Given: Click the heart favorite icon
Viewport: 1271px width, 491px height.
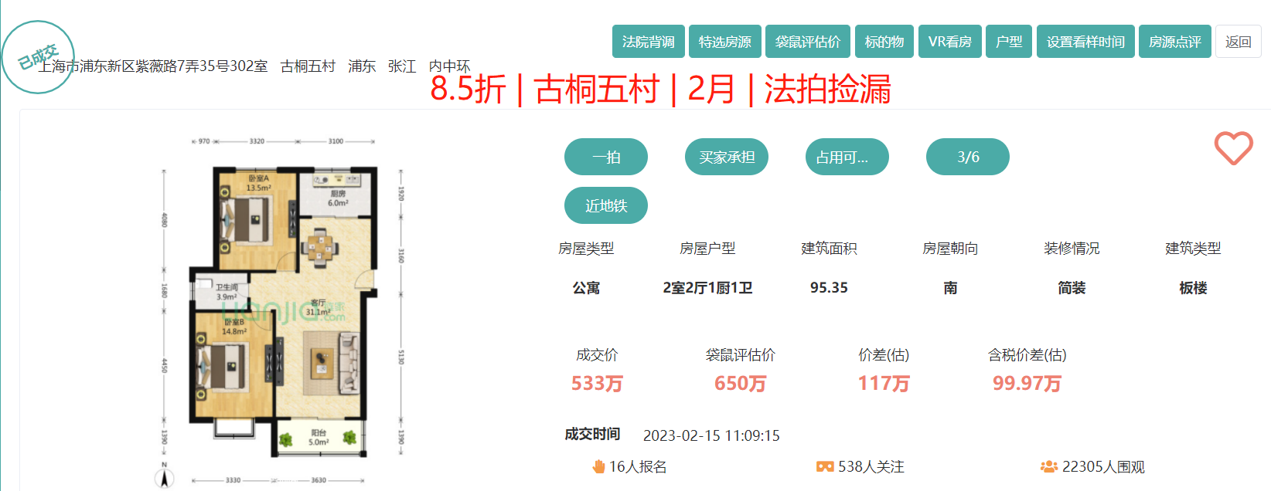Looking at the screenshot, I should pos(1233,148).
